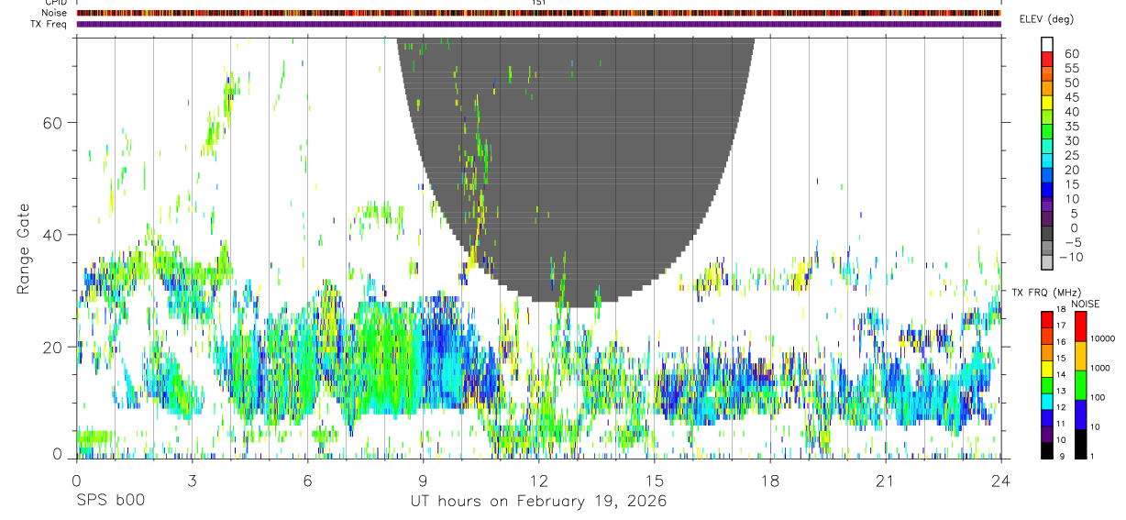This screenshot has width=1126, height=520.
Task: Click the 100 label on the NOISE colorbar
Action: 1098,397
